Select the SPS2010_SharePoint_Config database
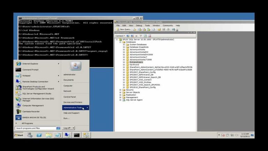 click(142, 87)
